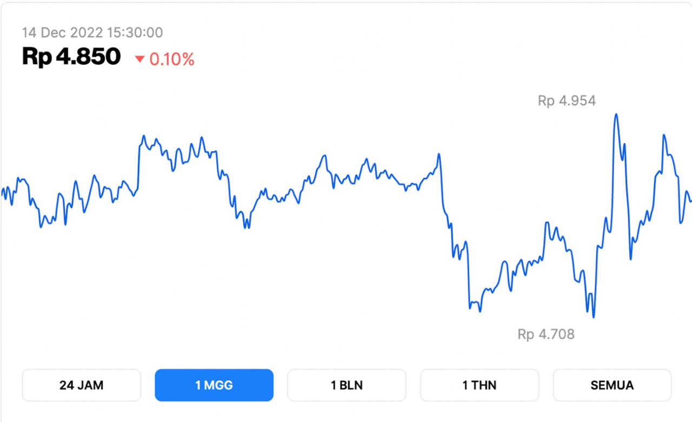Screen dimensions: 692x422
Task: Switch to the 1 BLN view
Action: 347,385
